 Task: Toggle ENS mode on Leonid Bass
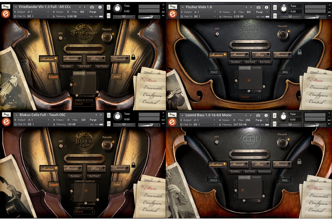[x=285, y=180]
